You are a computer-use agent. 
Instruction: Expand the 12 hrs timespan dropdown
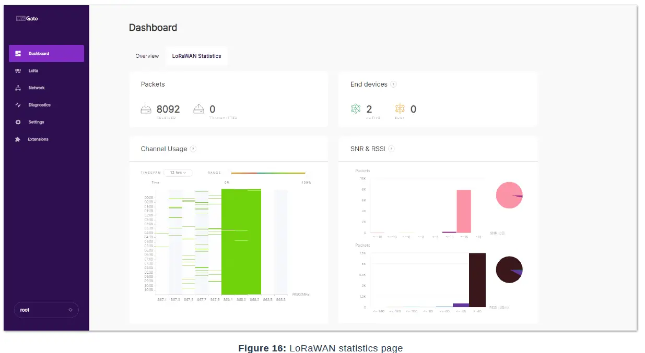pyautogui.click(x=178, y=173)
